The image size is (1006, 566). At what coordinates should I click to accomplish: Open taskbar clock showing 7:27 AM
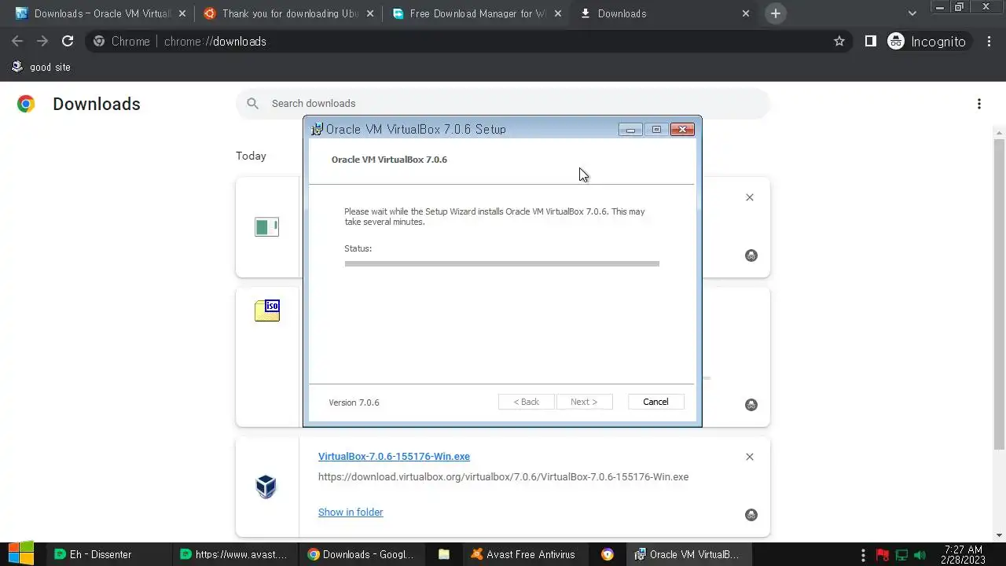[962, 554]
